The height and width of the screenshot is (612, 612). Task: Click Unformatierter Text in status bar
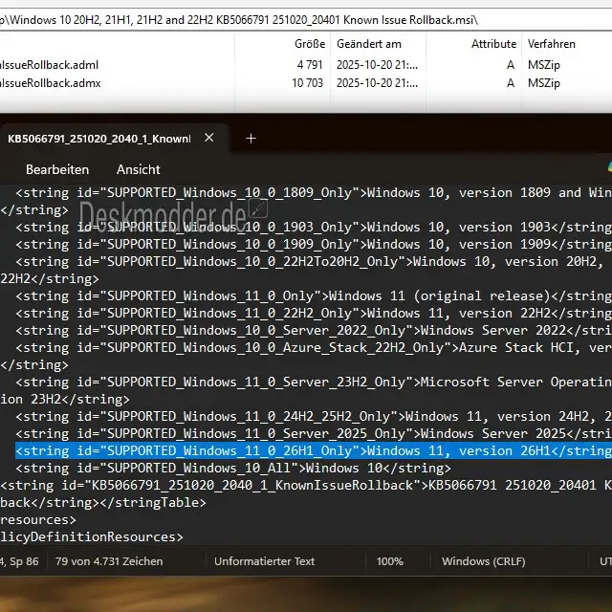pyautogui.click(x=264, y=561)
